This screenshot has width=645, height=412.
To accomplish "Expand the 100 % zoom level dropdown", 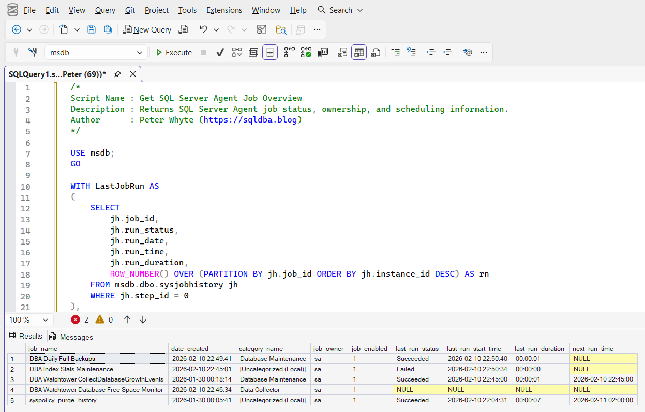I will (46, 320).
